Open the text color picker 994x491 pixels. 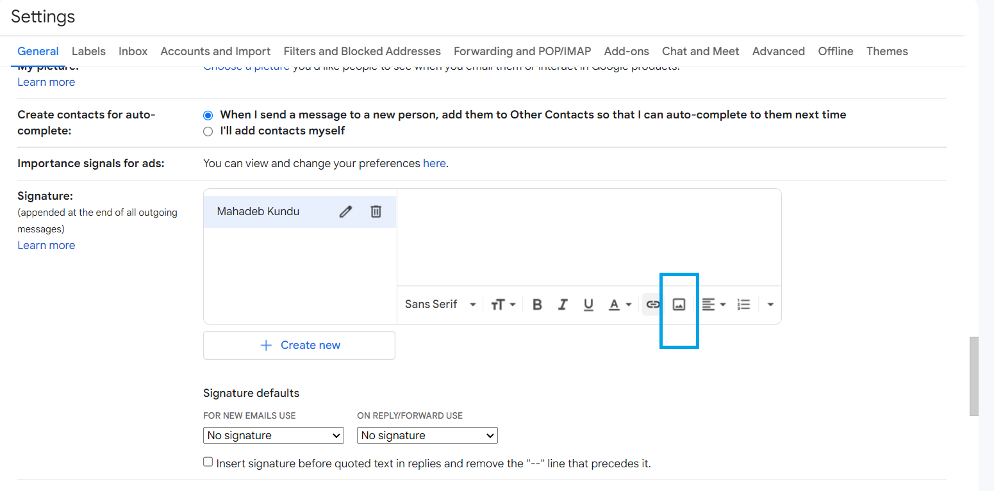tap(619, 305)
